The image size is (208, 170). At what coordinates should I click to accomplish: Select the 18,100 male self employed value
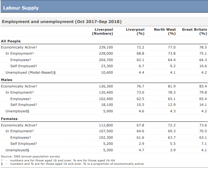pos(107,105)
